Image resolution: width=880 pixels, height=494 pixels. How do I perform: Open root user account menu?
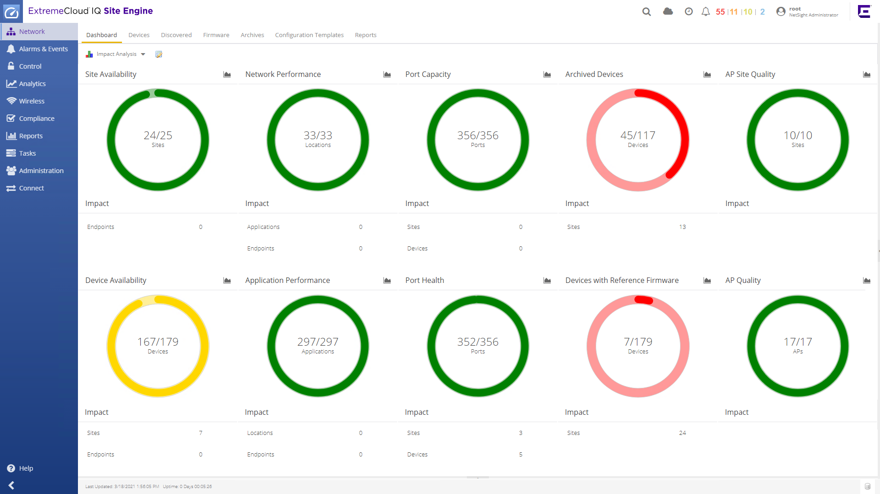tap(807, 11)
